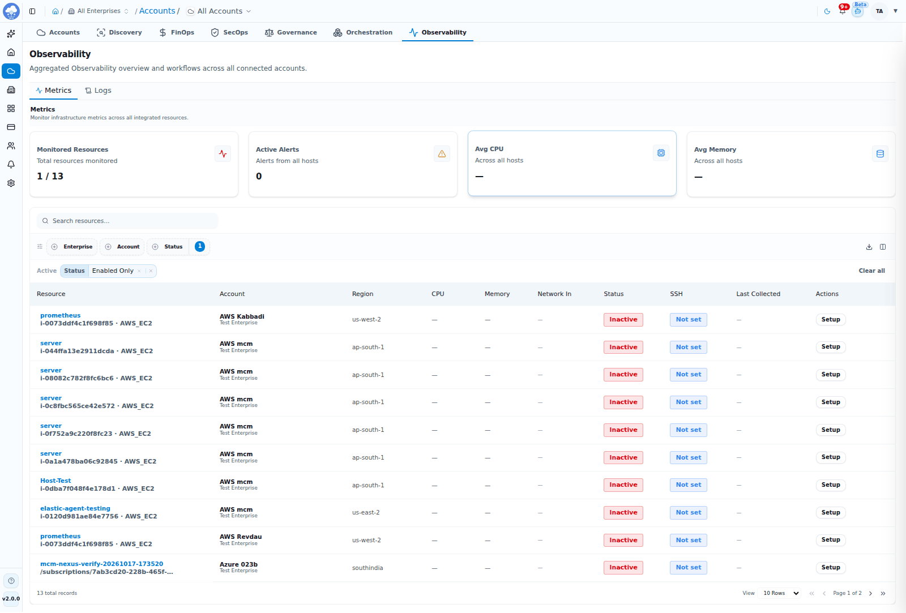906x613 pixels.
Task: Sort by the Last Collected column header
Action: pos(758,294)
